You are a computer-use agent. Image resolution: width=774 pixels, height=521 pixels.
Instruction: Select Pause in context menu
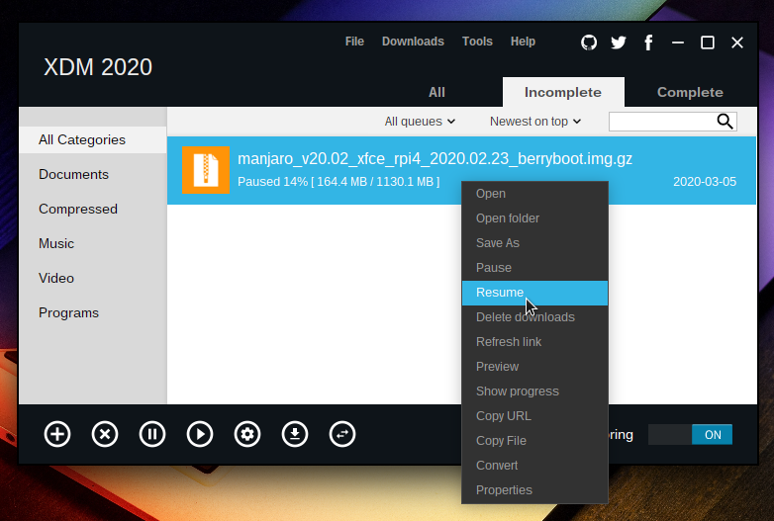pyautogui.click(x=534, y=268)
